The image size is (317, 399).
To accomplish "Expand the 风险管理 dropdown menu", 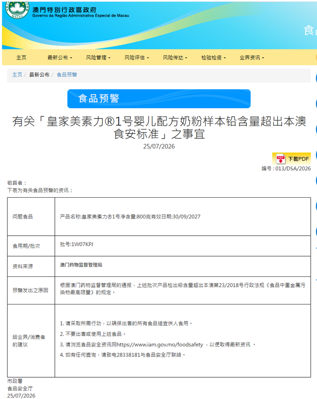I will (x=98, y=57).
